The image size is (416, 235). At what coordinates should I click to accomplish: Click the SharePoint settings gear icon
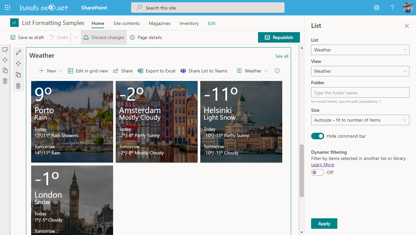click(x=376, y=7)
